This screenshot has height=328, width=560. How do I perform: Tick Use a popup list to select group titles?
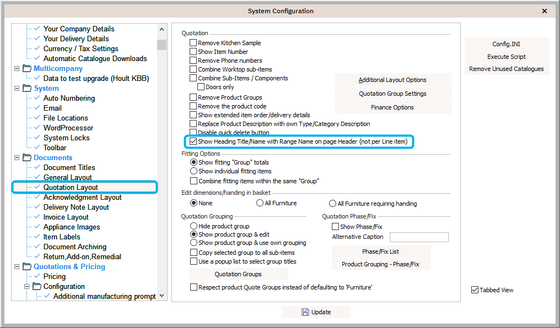(x=193, y=261)
